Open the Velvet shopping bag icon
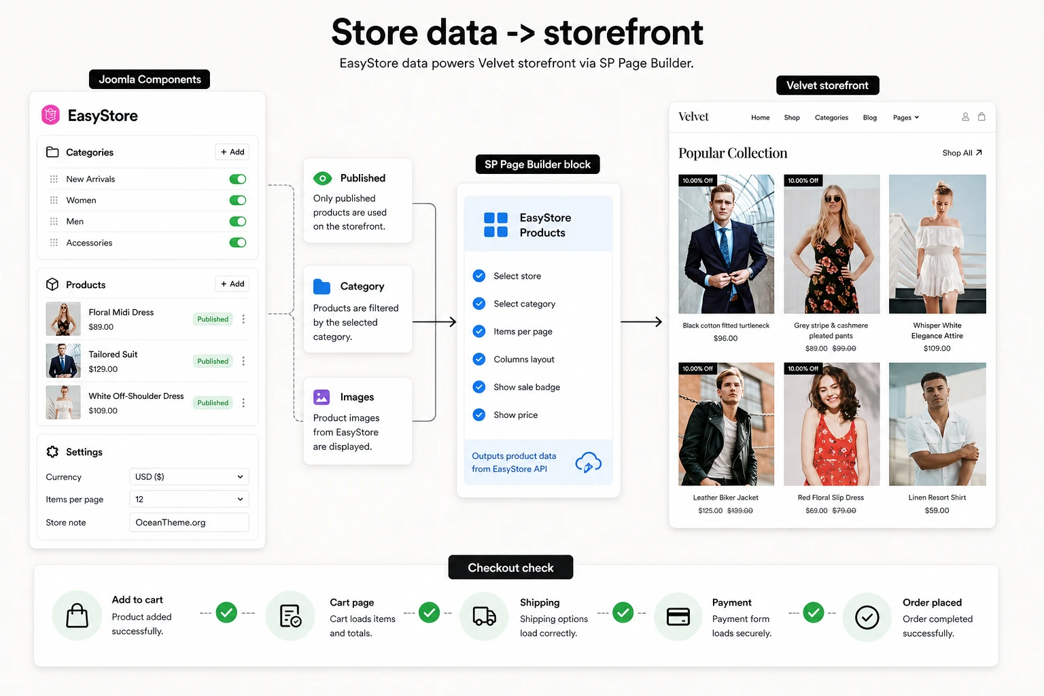The height and width of the screenshot is (696, 1044). (981, 116)
